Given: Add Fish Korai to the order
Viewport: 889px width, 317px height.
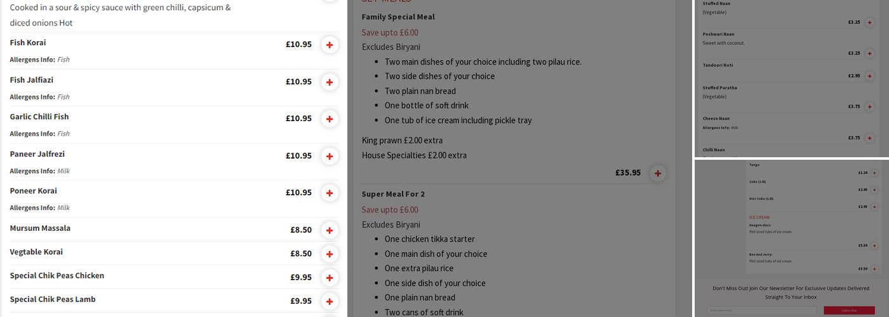Looking at the screenshot, I should pyautogui.click(x=329, y=45).
